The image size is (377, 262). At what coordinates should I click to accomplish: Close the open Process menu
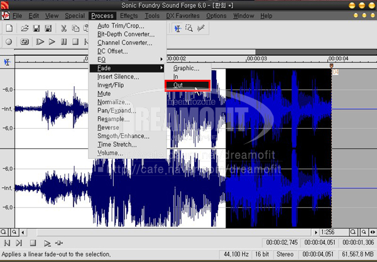tap(102, 16)
